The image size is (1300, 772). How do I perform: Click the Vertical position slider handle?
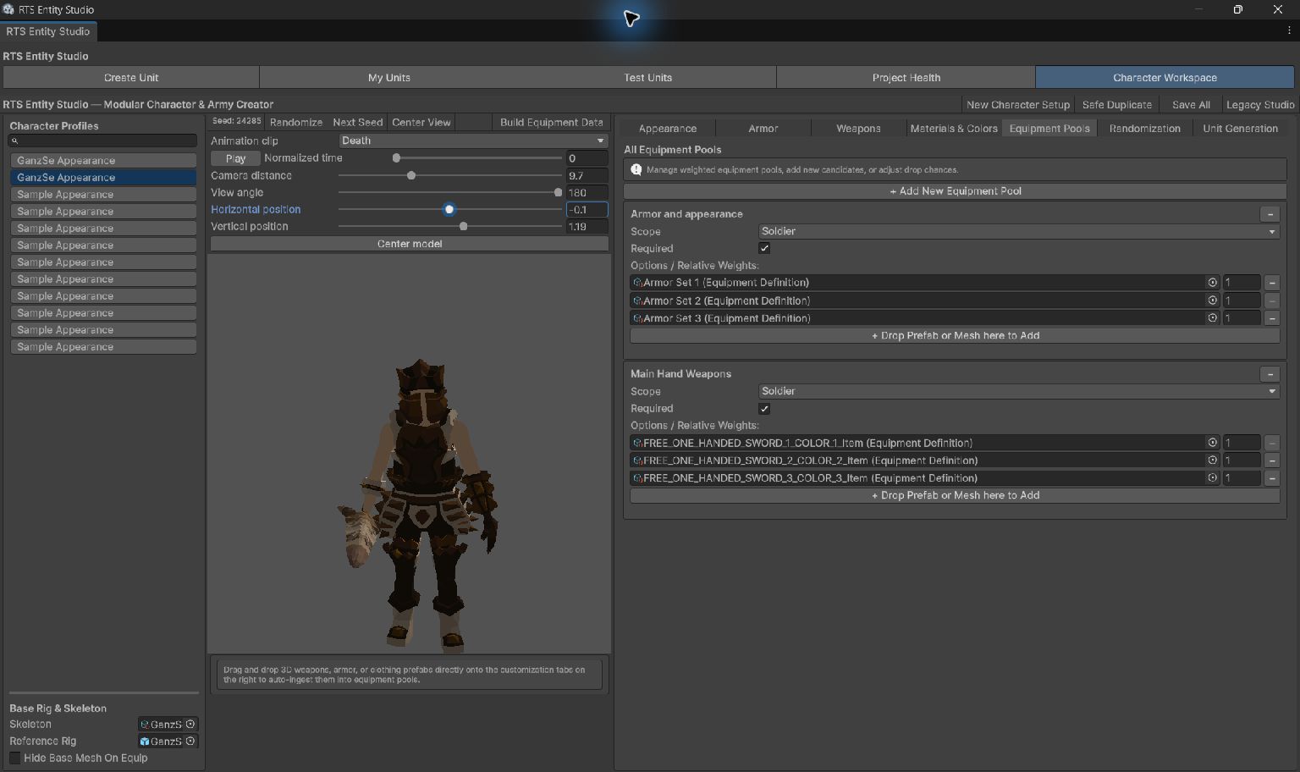pos(463,227)
